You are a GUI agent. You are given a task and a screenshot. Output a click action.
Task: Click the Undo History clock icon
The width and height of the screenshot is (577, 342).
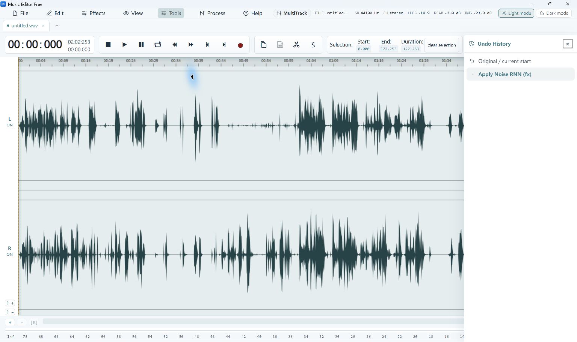471,44
